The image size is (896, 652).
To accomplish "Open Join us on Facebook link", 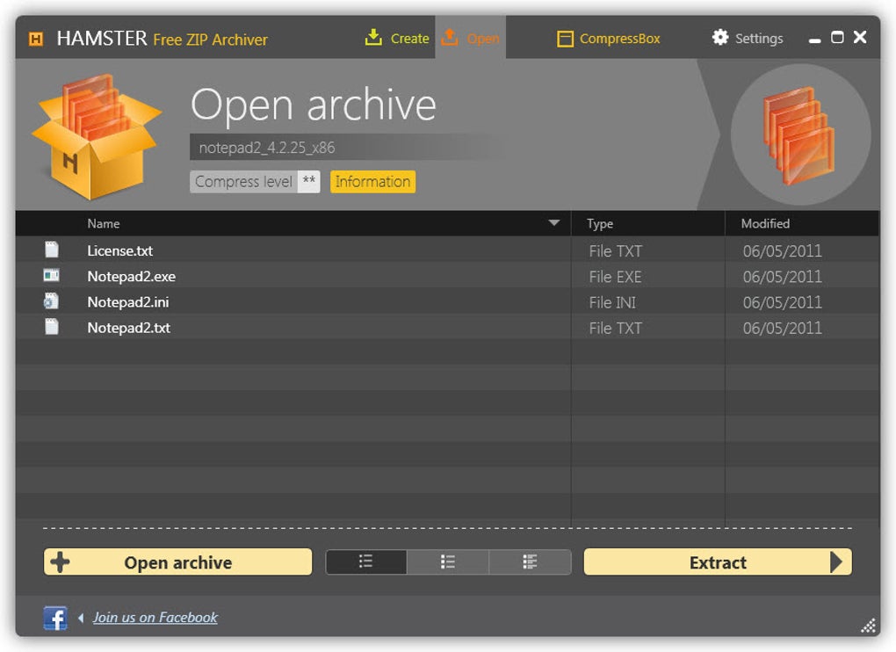I will [155, 618].
